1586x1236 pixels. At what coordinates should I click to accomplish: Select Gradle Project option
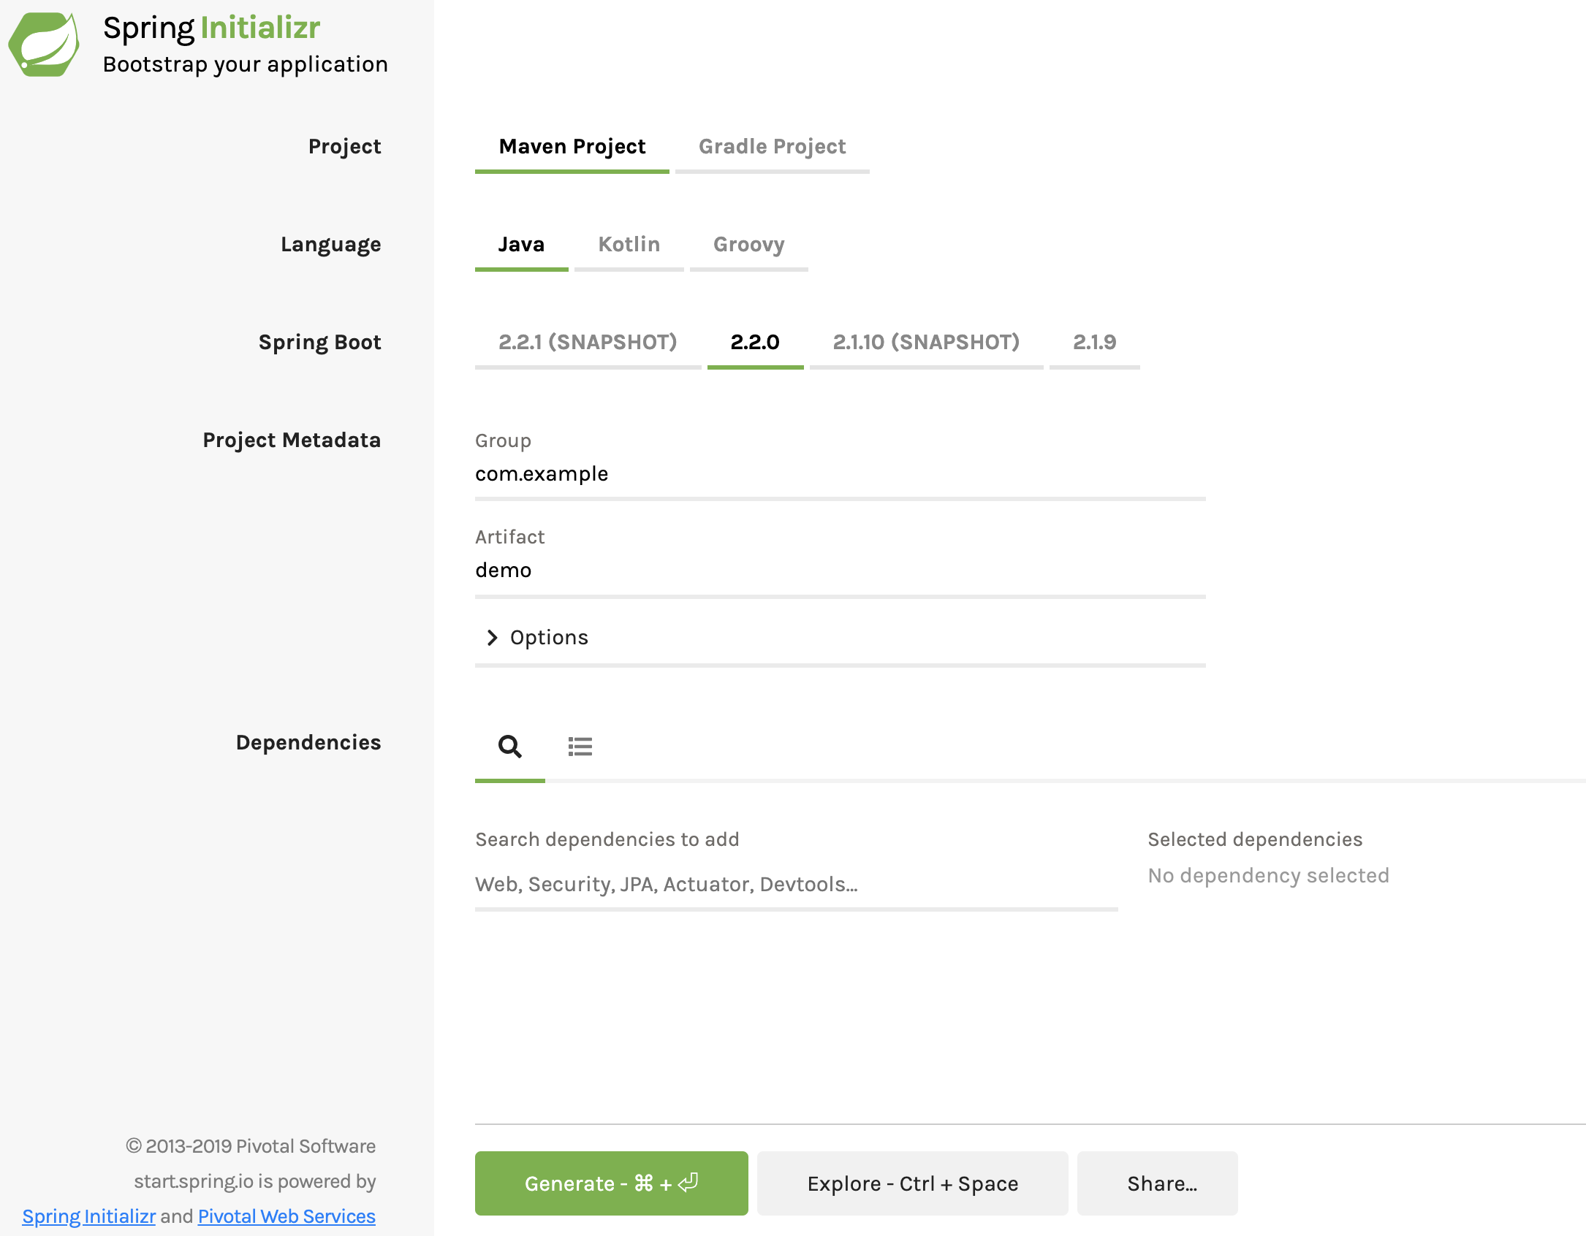pyautogui.click(x=772, y=146)
